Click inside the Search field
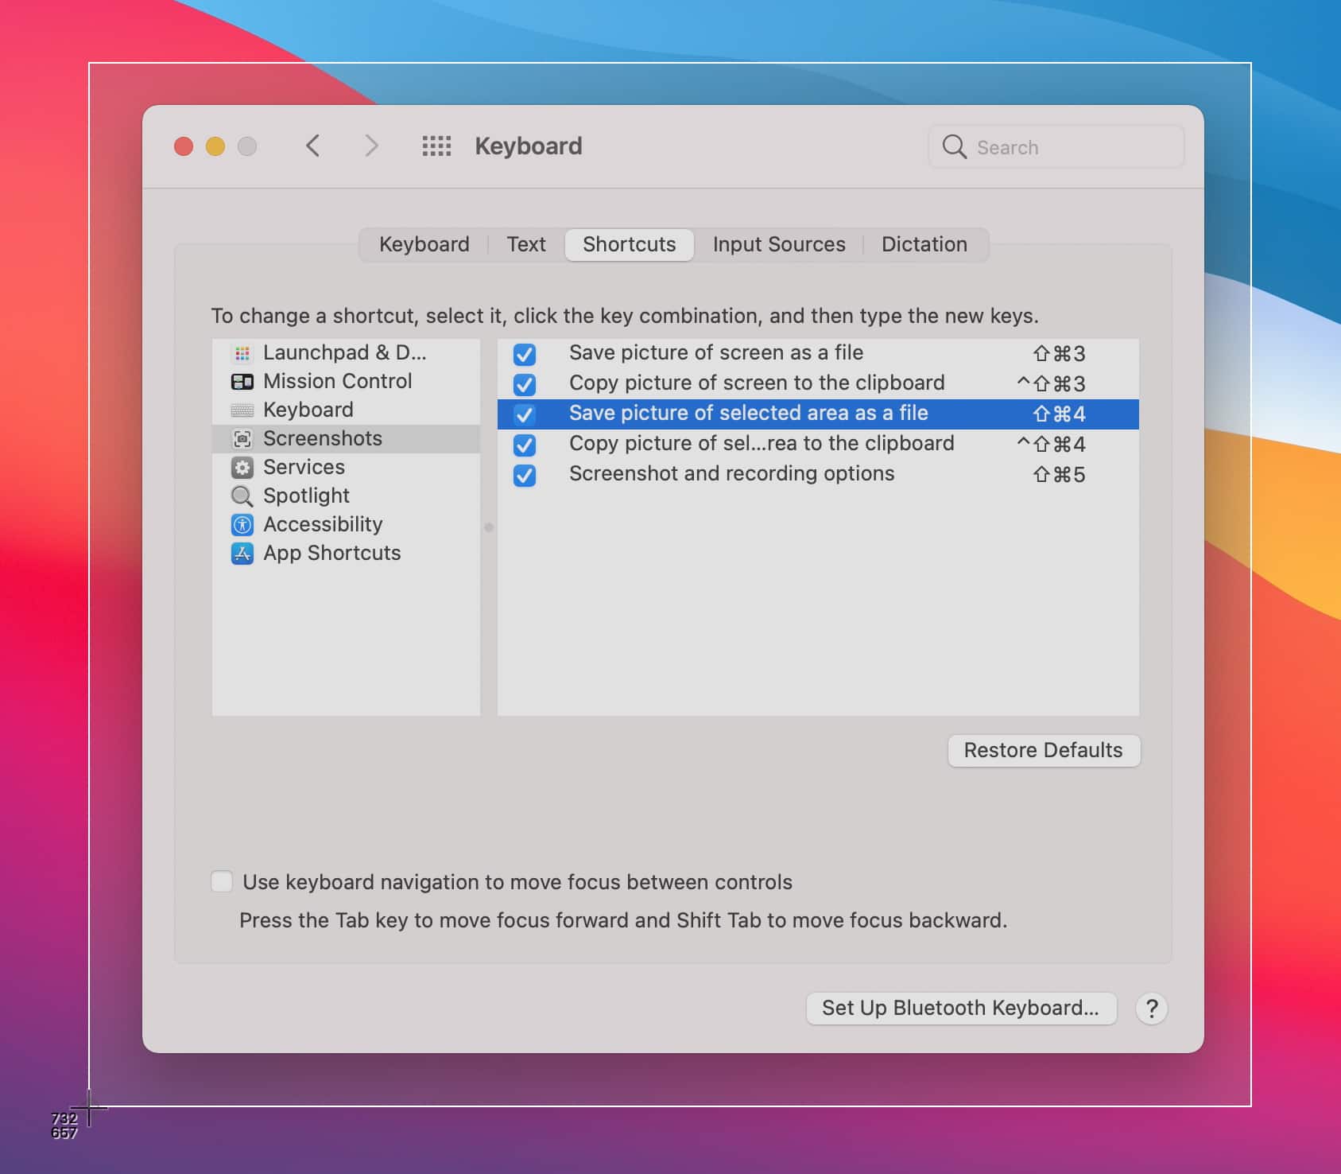The image size is (1341, 1174). coord(1057,146)
